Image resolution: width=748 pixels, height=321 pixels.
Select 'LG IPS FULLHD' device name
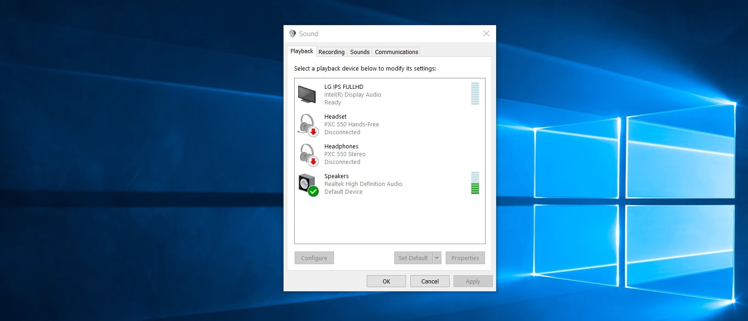(x=344, y=87)
